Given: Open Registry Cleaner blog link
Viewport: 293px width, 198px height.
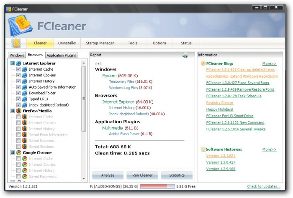Looking at the screenshot, I should (220, 103).
